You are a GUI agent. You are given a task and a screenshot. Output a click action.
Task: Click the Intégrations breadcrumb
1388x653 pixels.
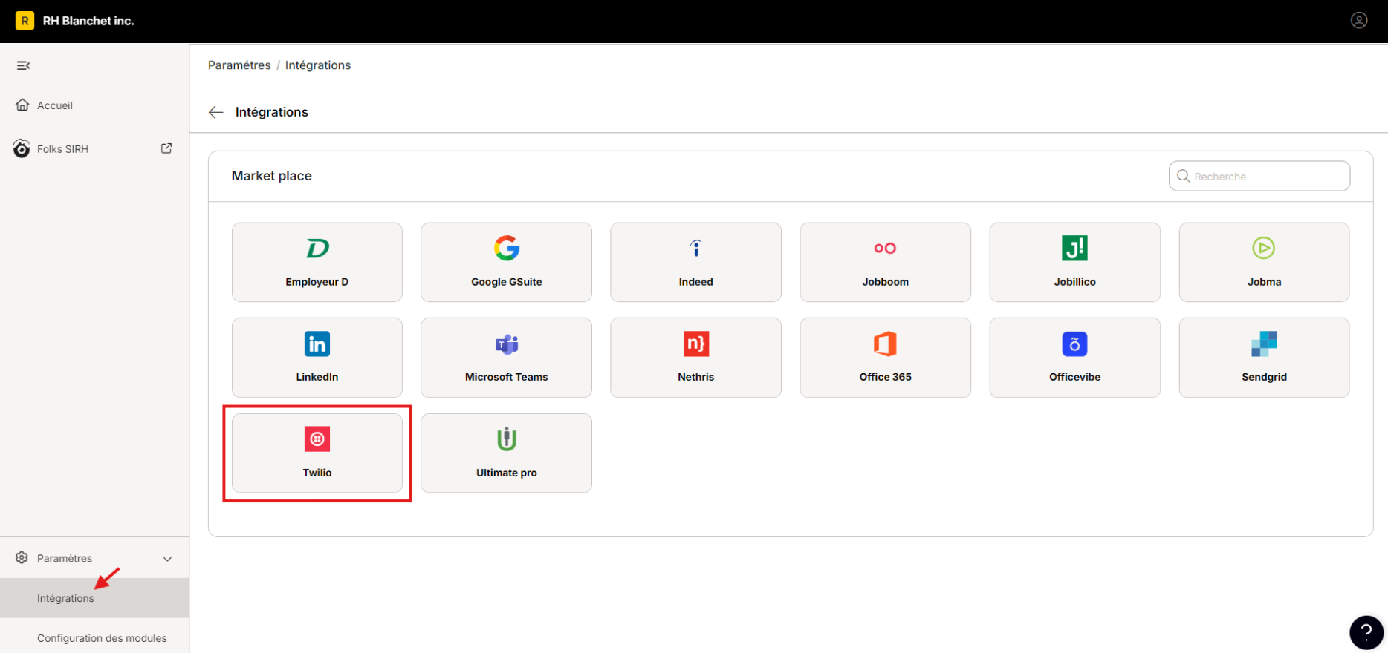(x=318, y=65)
